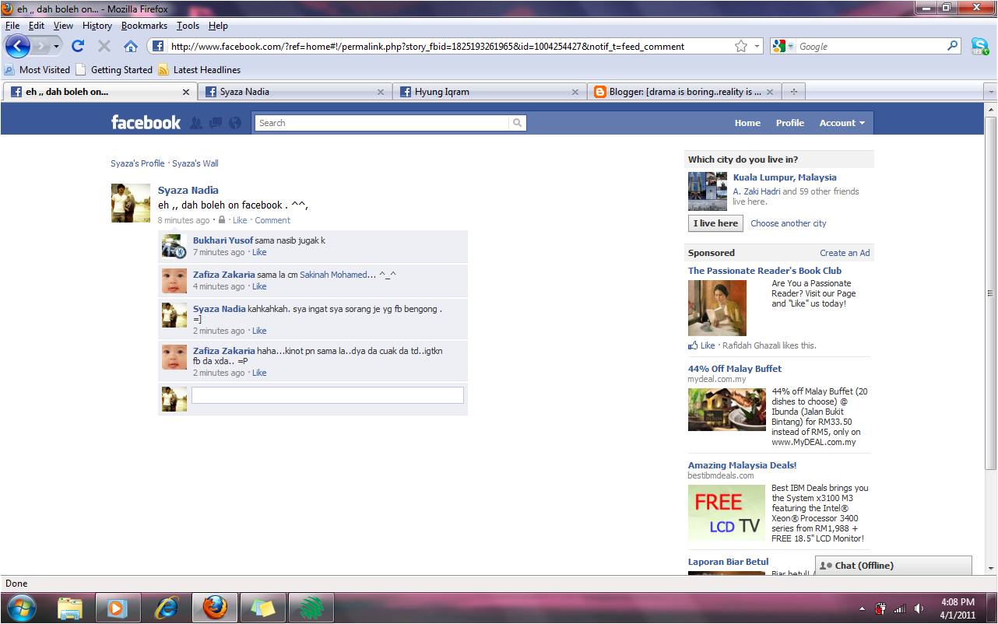Open the 44% Off Malay Buffet ad link
The image size is (998, 624).
(x=734, y=369)
